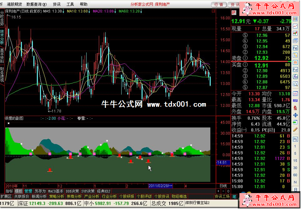
Task: Open the wavy indicator lines icon
Action: [295, 94]
